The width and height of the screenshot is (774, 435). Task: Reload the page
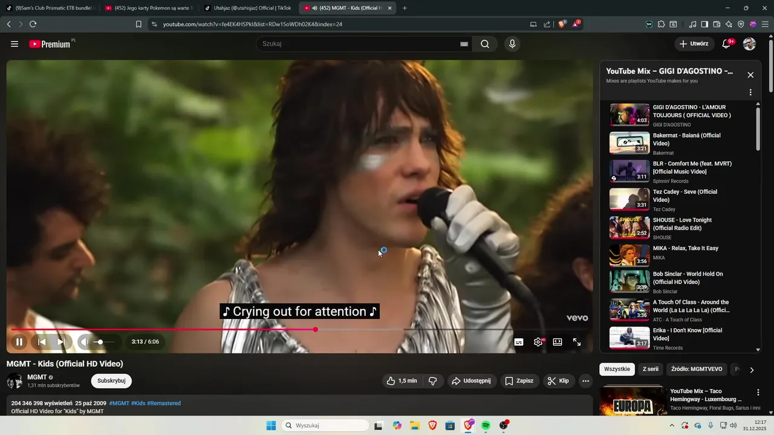tap(33, 24)
